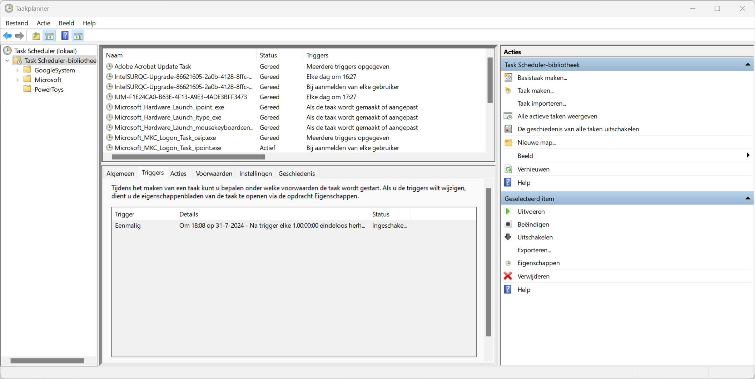This screenshot has height=379, width=755.
Task: Click the blue Help toolbar icon
Action: click(65, 36)
